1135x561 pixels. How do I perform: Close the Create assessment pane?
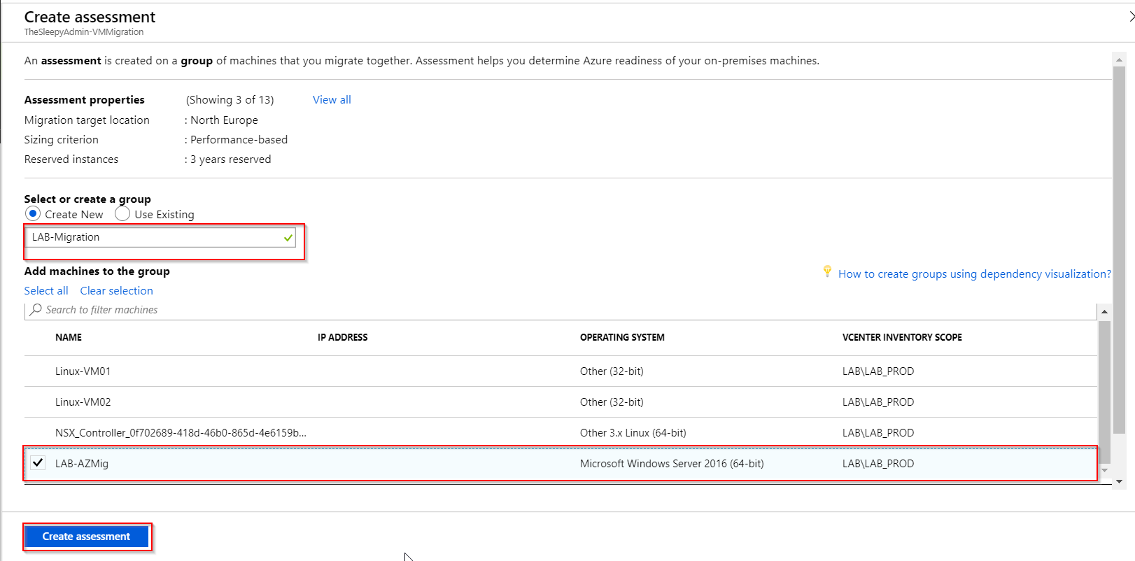[x=1130, y=17]
